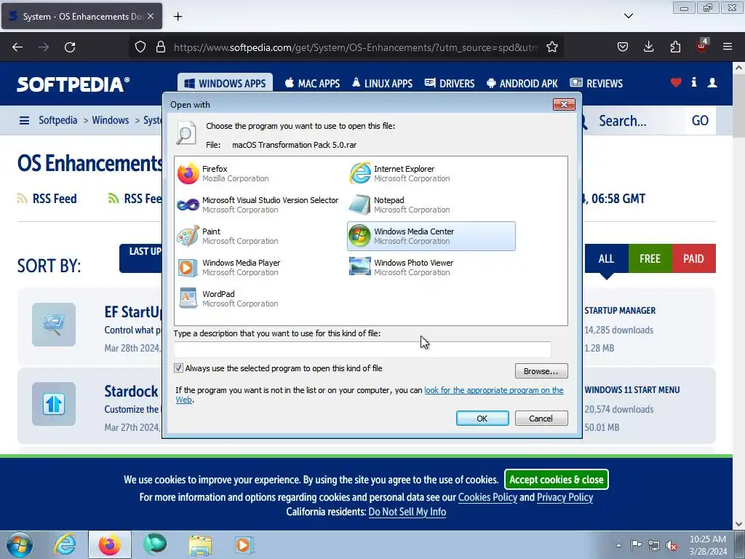745x559 pixels.
Task: Filter the list by ALL
Action: [606, 258]
